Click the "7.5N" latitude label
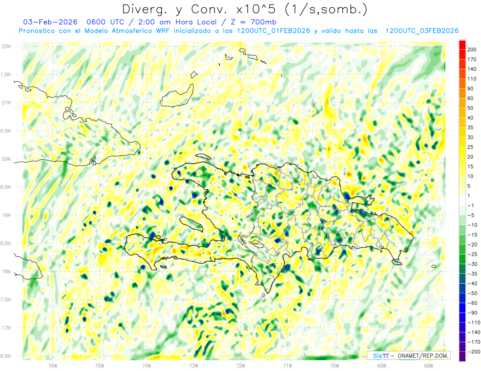 pos(6,300)
